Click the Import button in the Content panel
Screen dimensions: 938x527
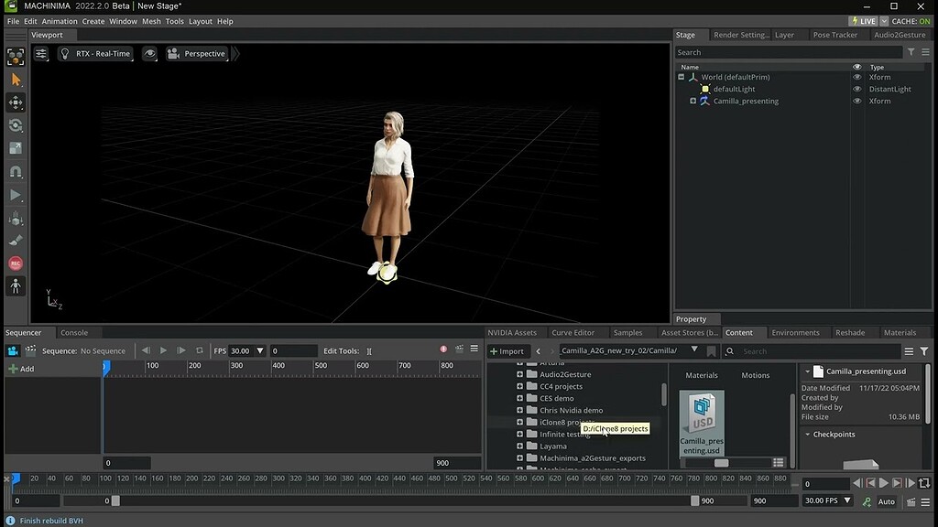pyautogui.click(x=509, y=350)
